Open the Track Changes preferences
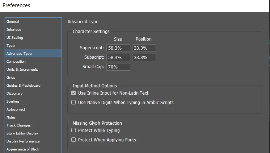This screenshot has height=153, width=270. 18,125
